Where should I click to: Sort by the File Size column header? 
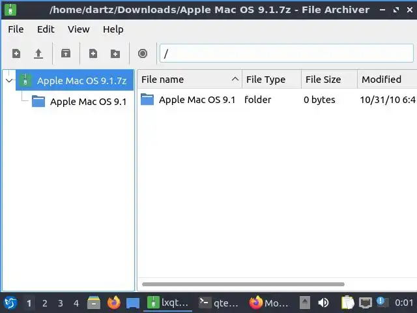coord(329,80)
